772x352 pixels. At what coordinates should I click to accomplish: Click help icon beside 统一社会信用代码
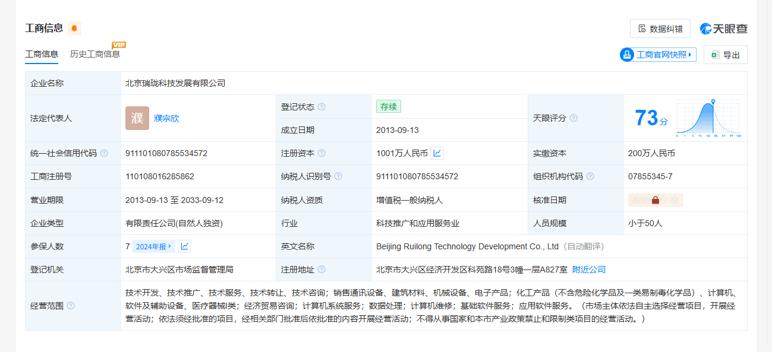click(x=104, y=153)
